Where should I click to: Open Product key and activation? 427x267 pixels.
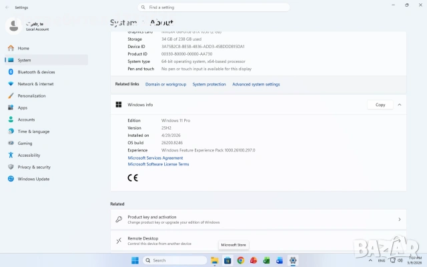coord(258,220)
